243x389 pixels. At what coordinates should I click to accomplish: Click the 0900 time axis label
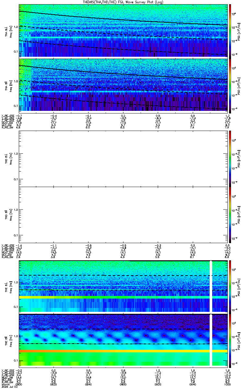pyautogui.click(x=123, y=384)
